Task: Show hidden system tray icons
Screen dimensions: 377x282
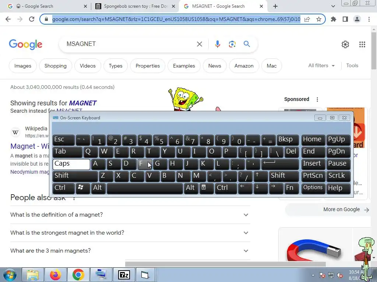Action: 313,275
